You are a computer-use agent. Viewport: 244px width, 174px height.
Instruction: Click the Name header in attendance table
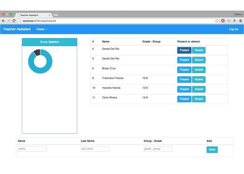[x=106, y=42]
